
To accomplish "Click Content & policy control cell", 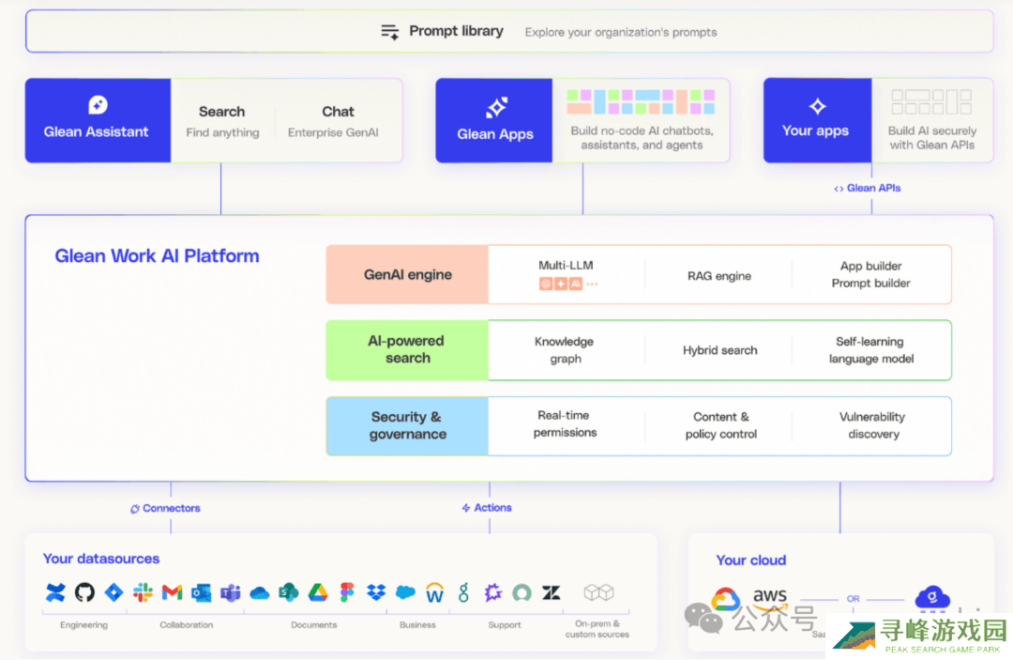I will tap(721, 425).
